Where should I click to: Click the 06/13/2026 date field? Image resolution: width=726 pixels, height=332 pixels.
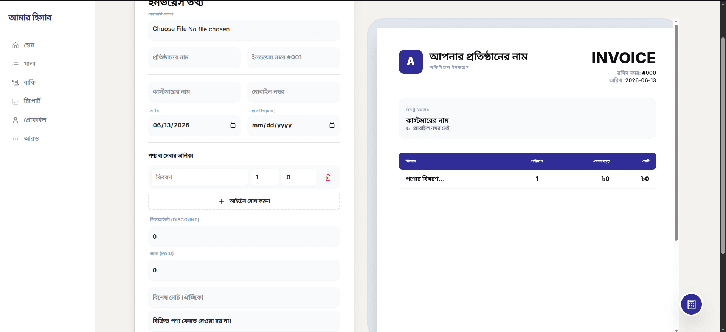194,125
